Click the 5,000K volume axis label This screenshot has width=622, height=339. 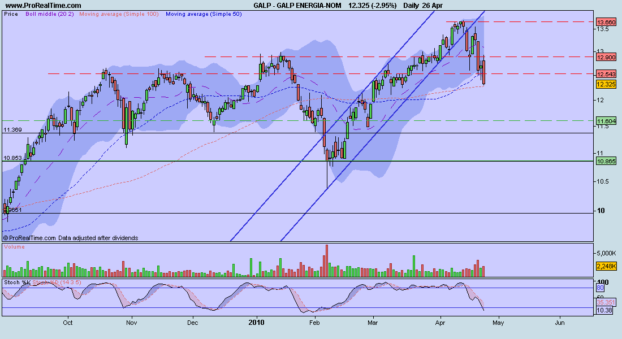tap(606, 253)
